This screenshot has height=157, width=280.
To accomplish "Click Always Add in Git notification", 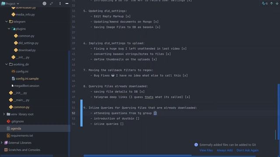I will (224, 150).
